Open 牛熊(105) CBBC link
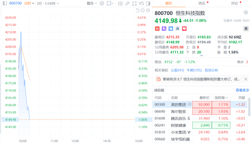This screenshot has width=251, height=143. [194, 70]
